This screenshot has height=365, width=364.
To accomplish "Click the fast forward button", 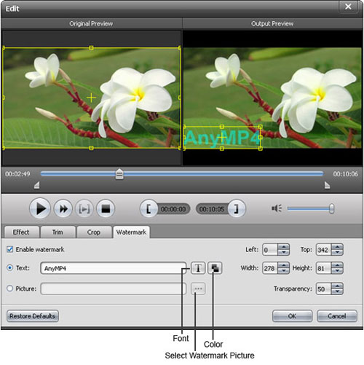I will 63,208.
